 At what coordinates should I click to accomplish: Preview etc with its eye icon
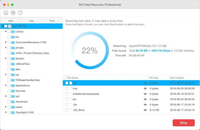pos(145,99)
